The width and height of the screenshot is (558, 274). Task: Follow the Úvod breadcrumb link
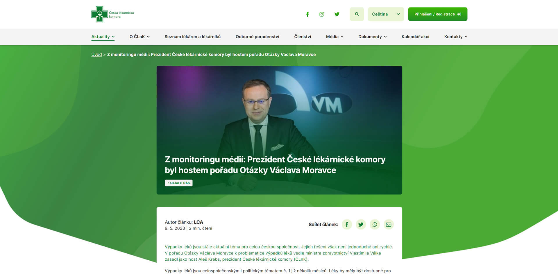(x=96, y=54)
